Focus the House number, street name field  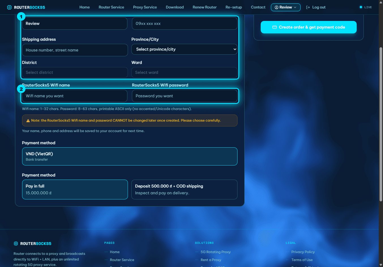(75, 50)
